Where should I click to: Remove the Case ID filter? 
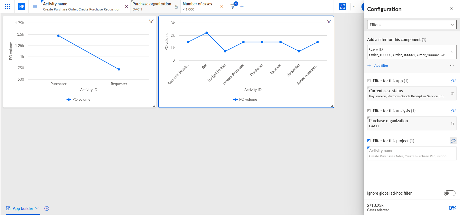[x=452, y=52]
